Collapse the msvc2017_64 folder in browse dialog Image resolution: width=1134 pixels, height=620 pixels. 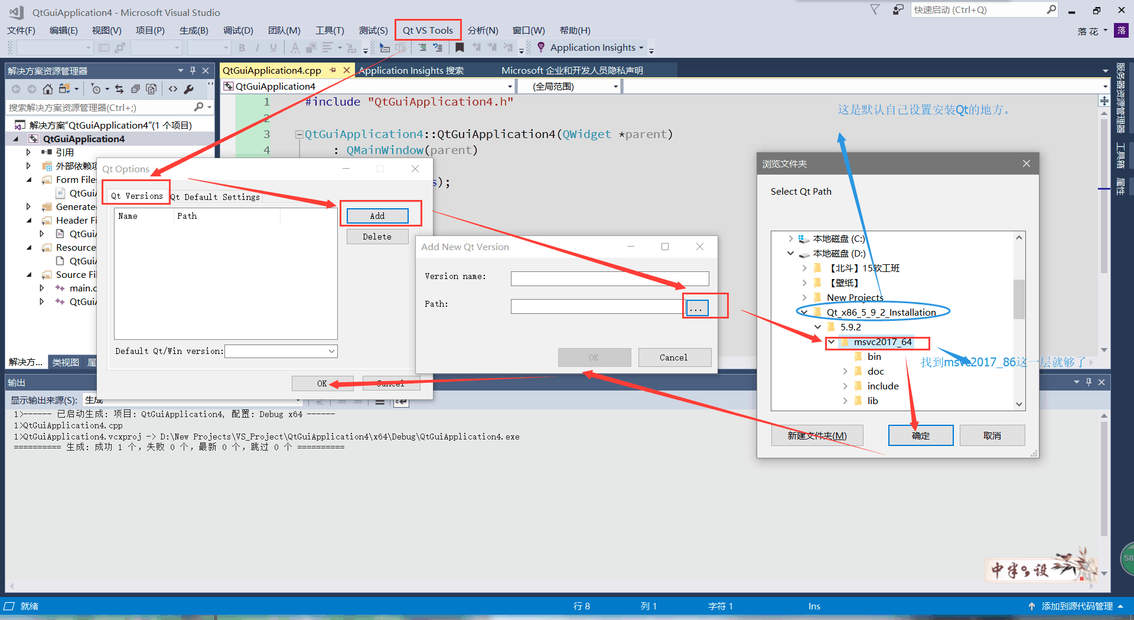tap(832, 342)
